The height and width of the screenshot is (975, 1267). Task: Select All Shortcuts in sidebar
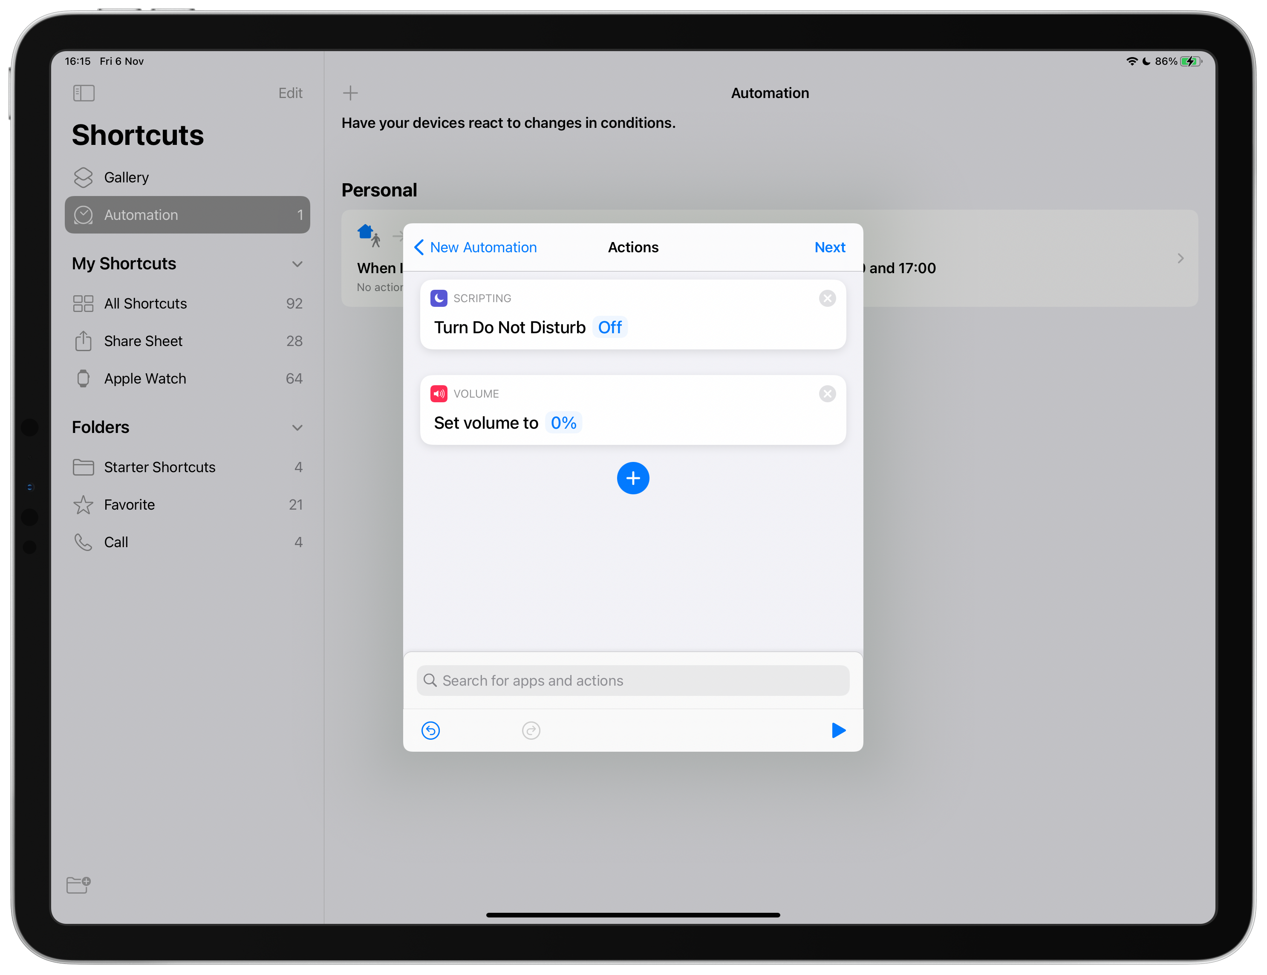(x=145, y=303)
